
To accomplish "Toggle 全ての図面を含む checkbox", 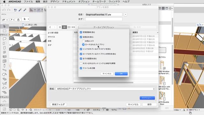I will click(x=81, y=58).
